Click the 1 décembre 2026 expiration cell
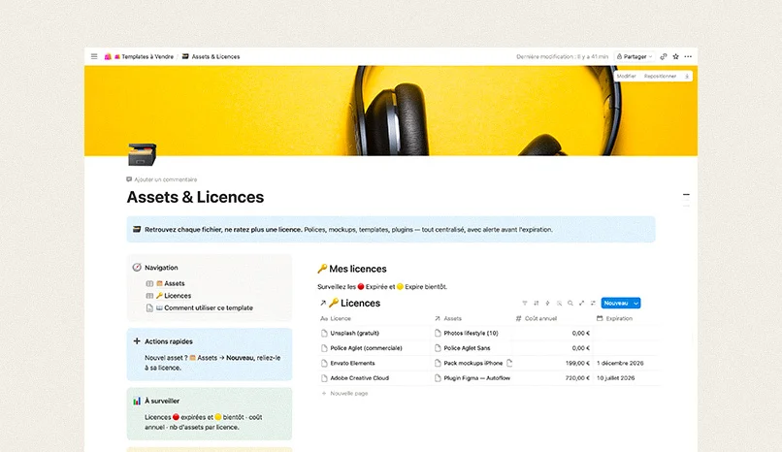 click(x=620, y=364)
